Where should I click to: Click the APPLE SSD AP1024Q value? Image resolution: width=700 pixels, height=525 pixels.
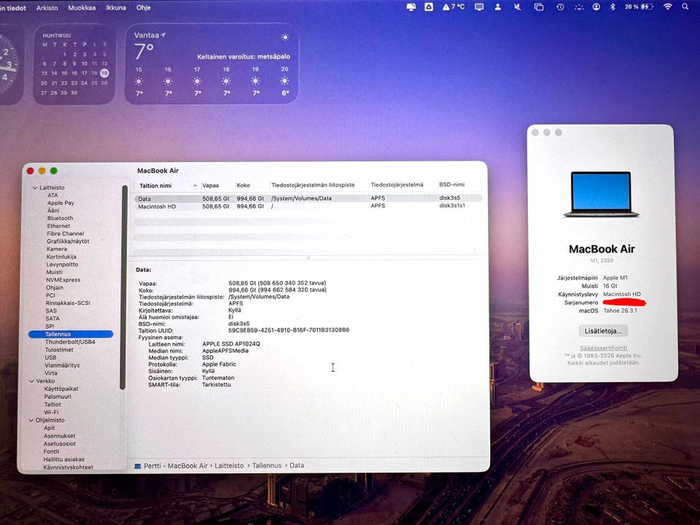tap(231, 343)
